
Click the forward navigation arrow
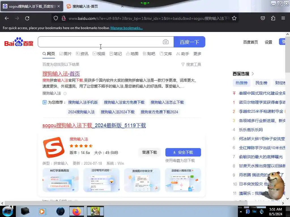tap(17, 18)
